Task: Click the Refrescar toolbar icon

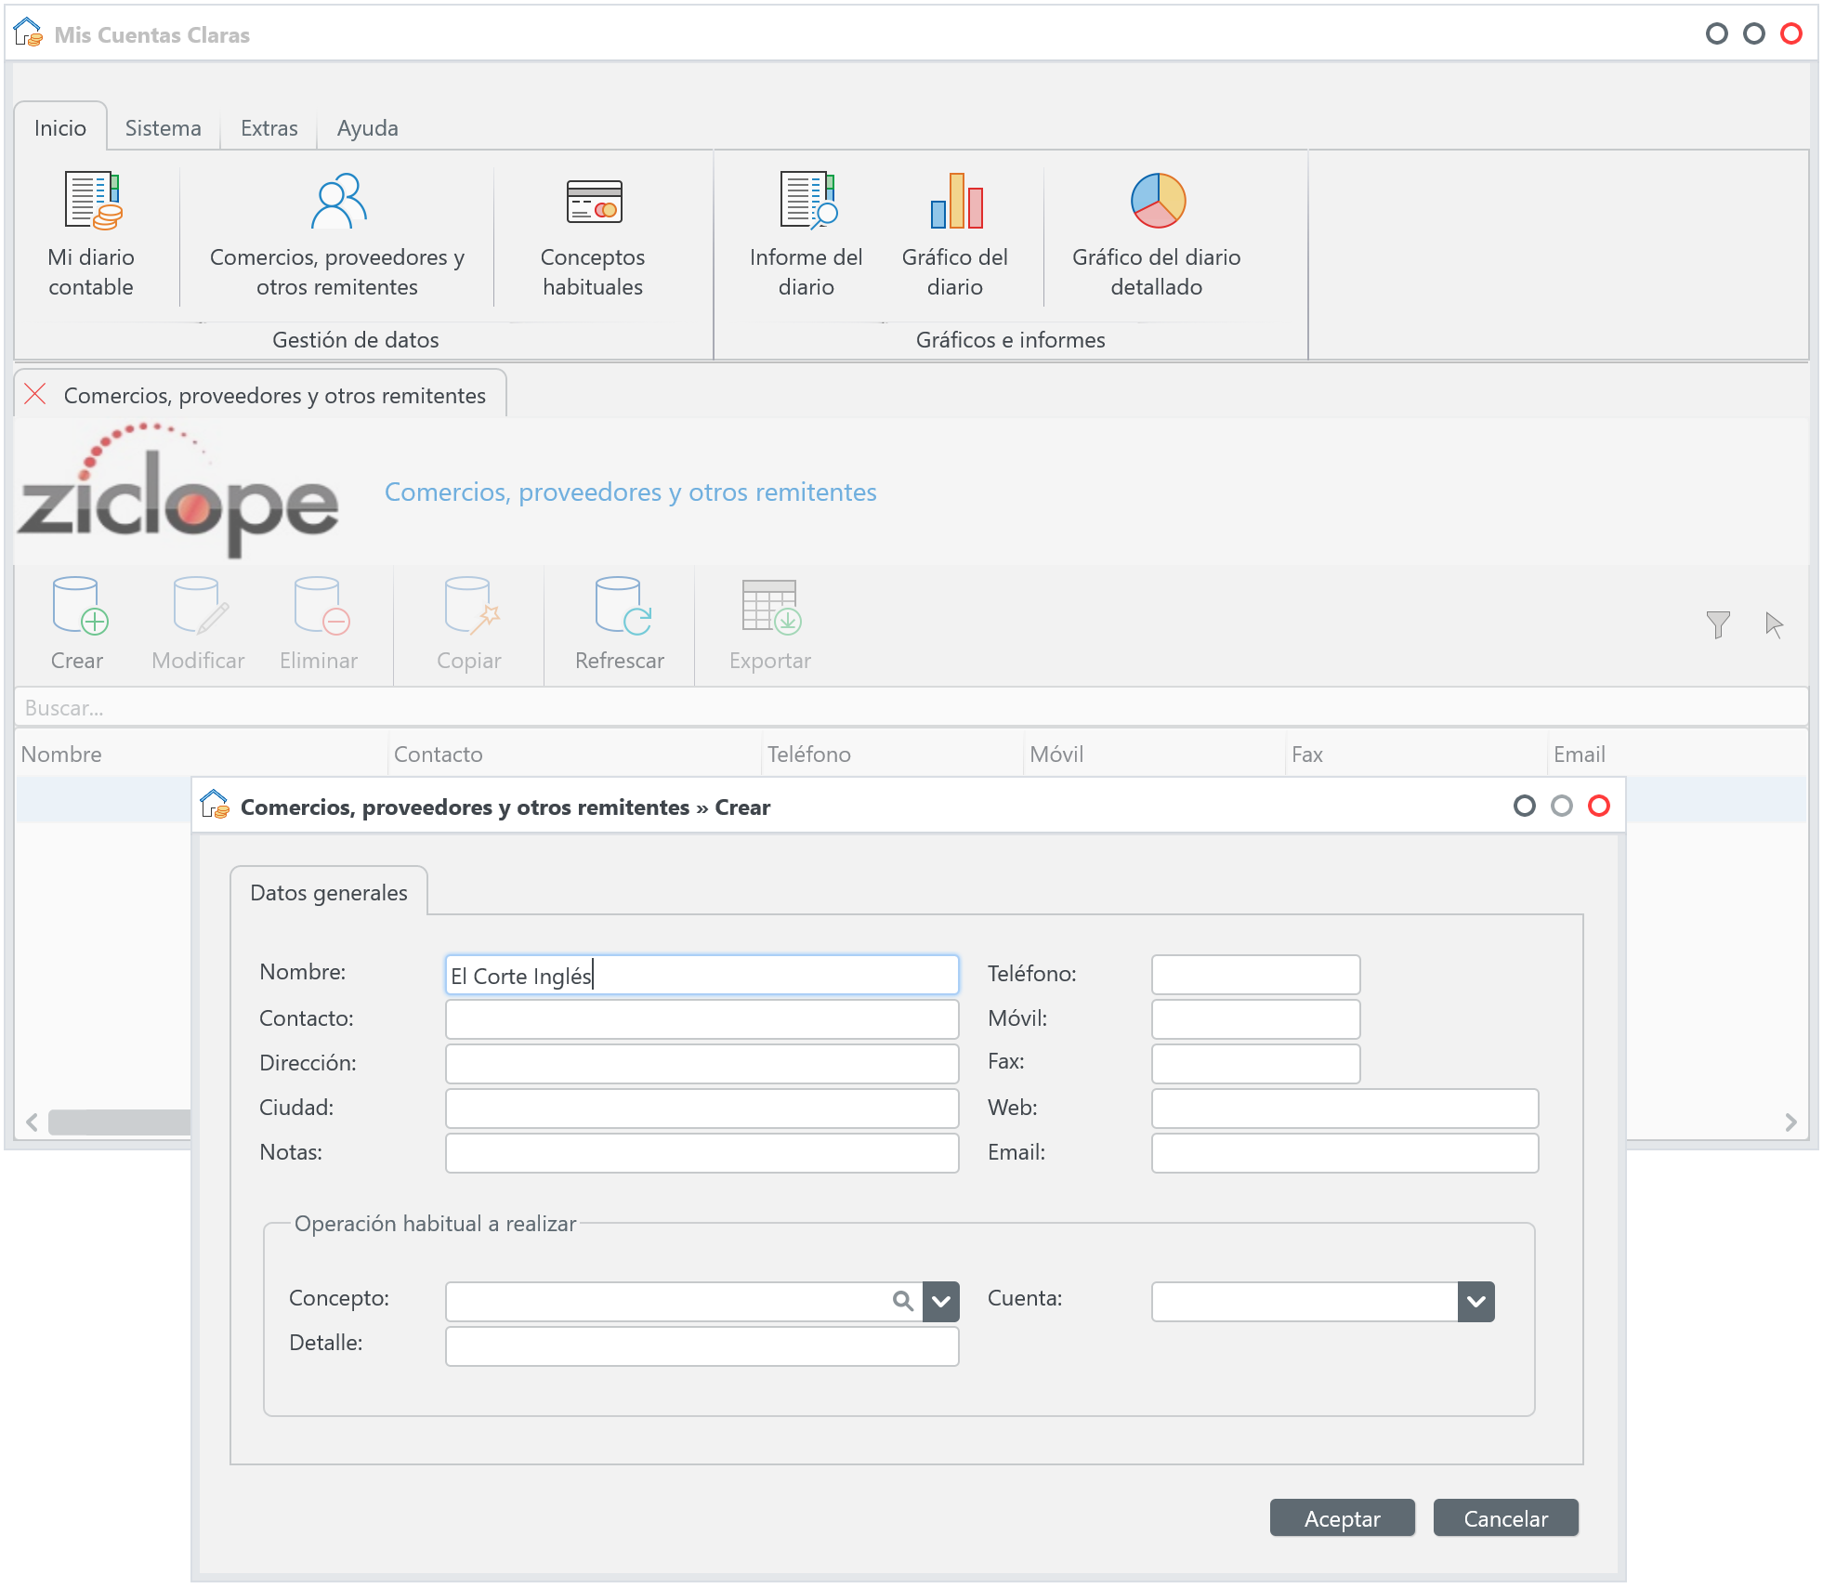Action: pos(621,607)
